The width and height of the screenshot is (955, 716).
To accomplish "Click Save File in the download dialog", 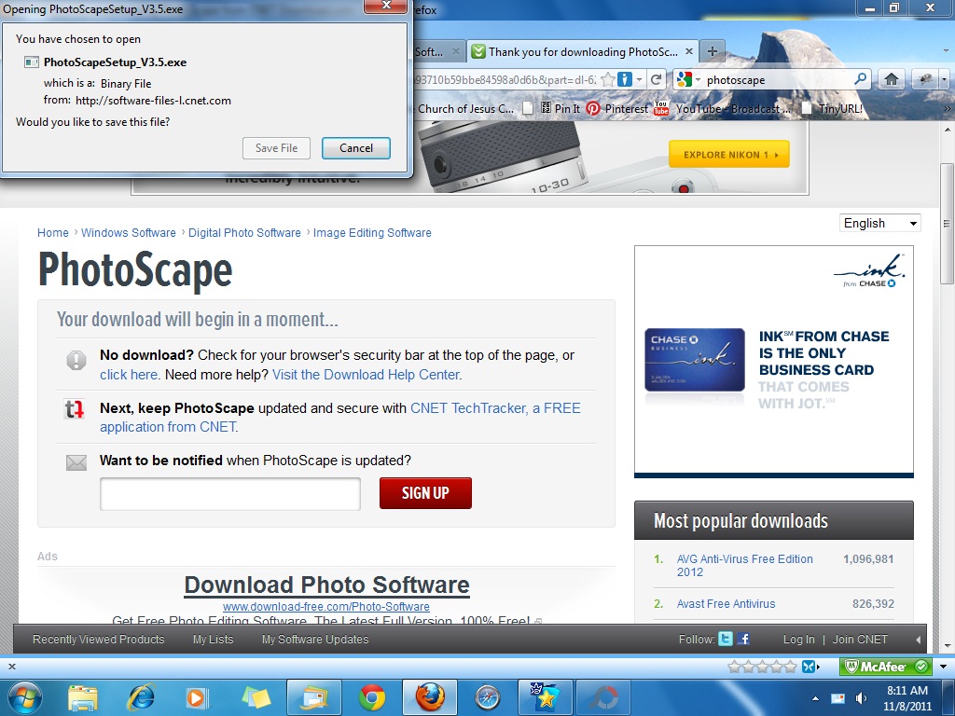I will click(276, 148).
